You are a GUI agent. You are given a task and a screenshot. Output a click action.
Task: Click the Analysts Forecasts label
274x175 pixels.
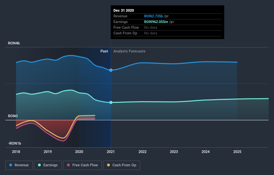[x=129, y=51]
